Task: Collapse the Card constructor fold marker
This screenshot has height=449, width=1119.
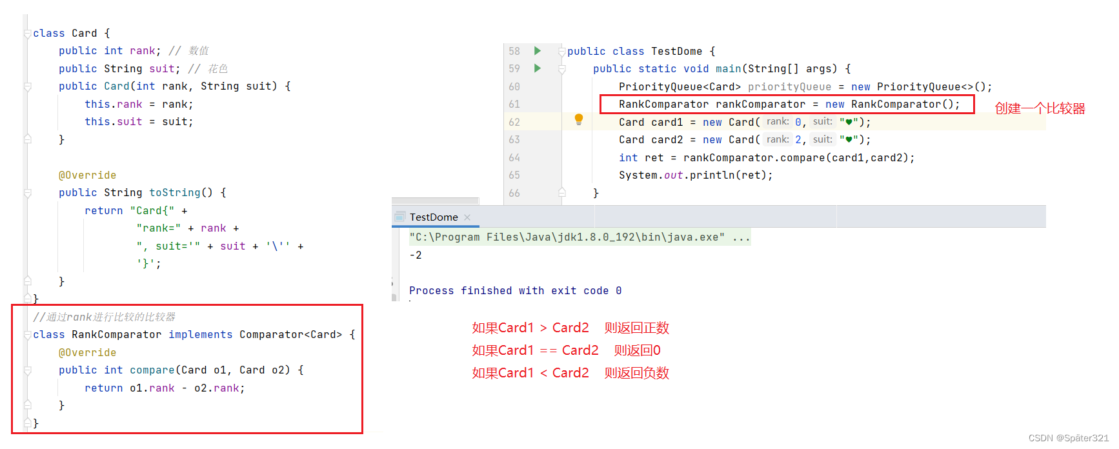Action: pyautogui.click(x=28, y=86)
